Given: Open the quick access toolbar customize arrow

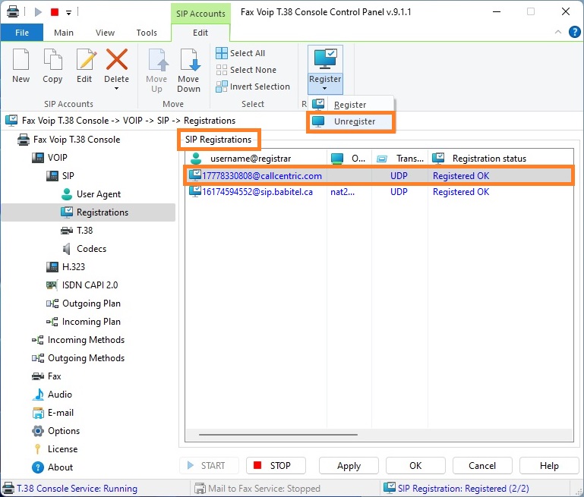Looking at the screenshot, I should coord(68,13).
